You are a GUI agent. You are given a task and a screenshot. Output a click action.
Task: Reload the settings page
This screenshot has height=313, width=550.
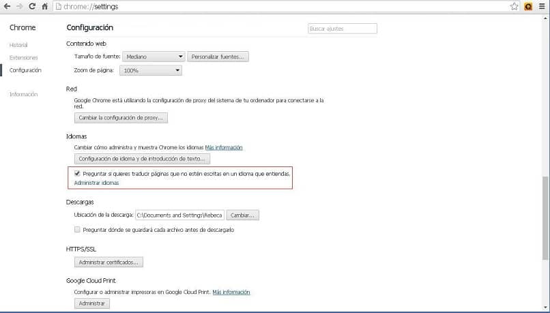[32, 6]
